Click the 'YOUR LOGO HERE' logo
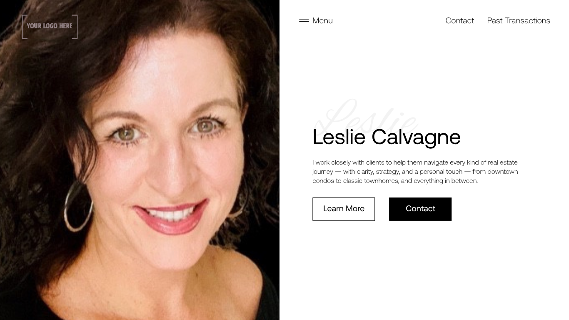Screen dimensions: 569x320 pyautogui.click(x=50, y=27)
